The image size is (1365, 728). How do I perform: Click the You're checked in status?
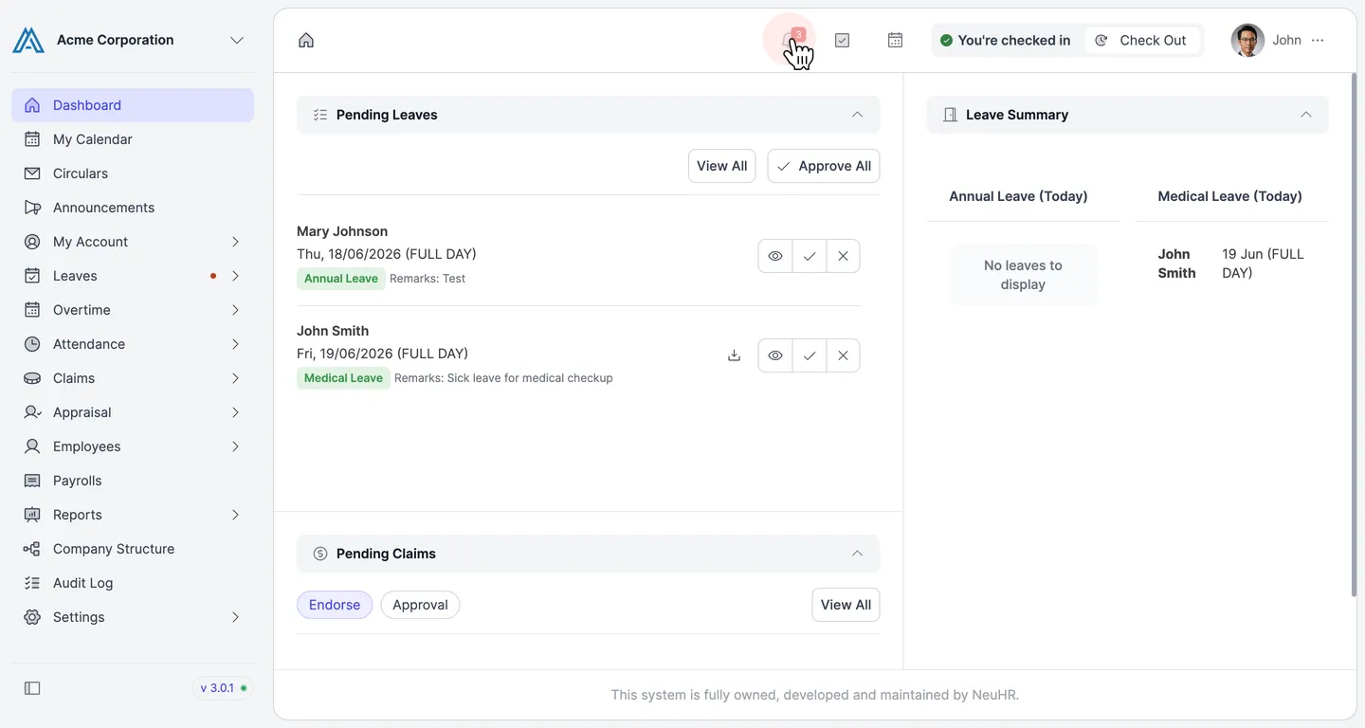coord(1006,40)
